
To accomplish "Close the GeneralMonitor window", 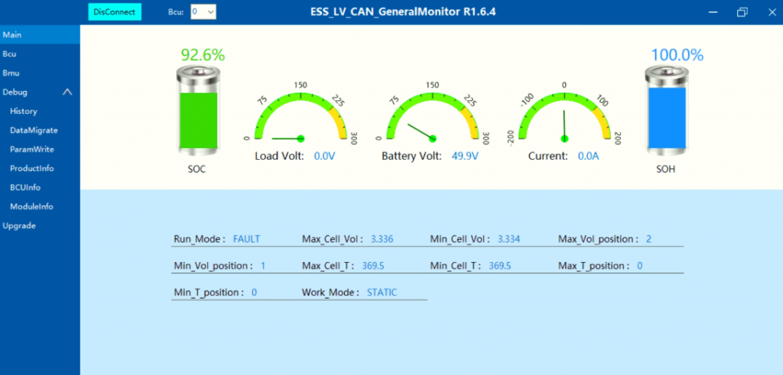I will click(x=772, y=12).
